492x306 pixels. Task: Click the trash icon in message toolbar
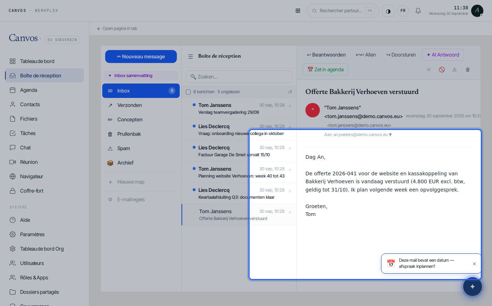pyautogui.click(x=468, y=69)
